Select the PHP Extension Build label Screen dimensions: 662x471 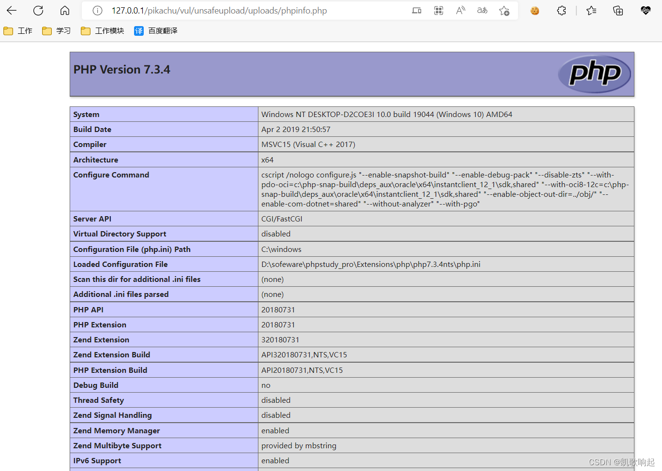pos(110,370)
